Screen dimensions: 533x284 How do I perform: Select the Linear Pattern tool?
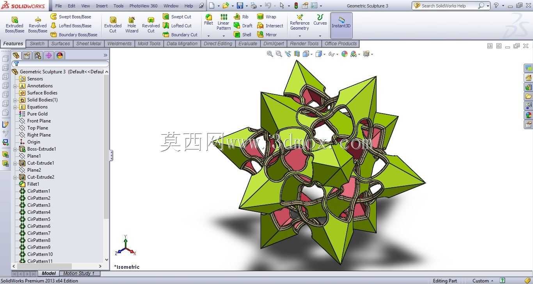224,22
